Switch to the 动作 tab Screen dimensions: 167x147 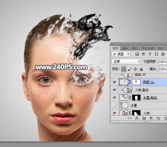pos(160,48)
